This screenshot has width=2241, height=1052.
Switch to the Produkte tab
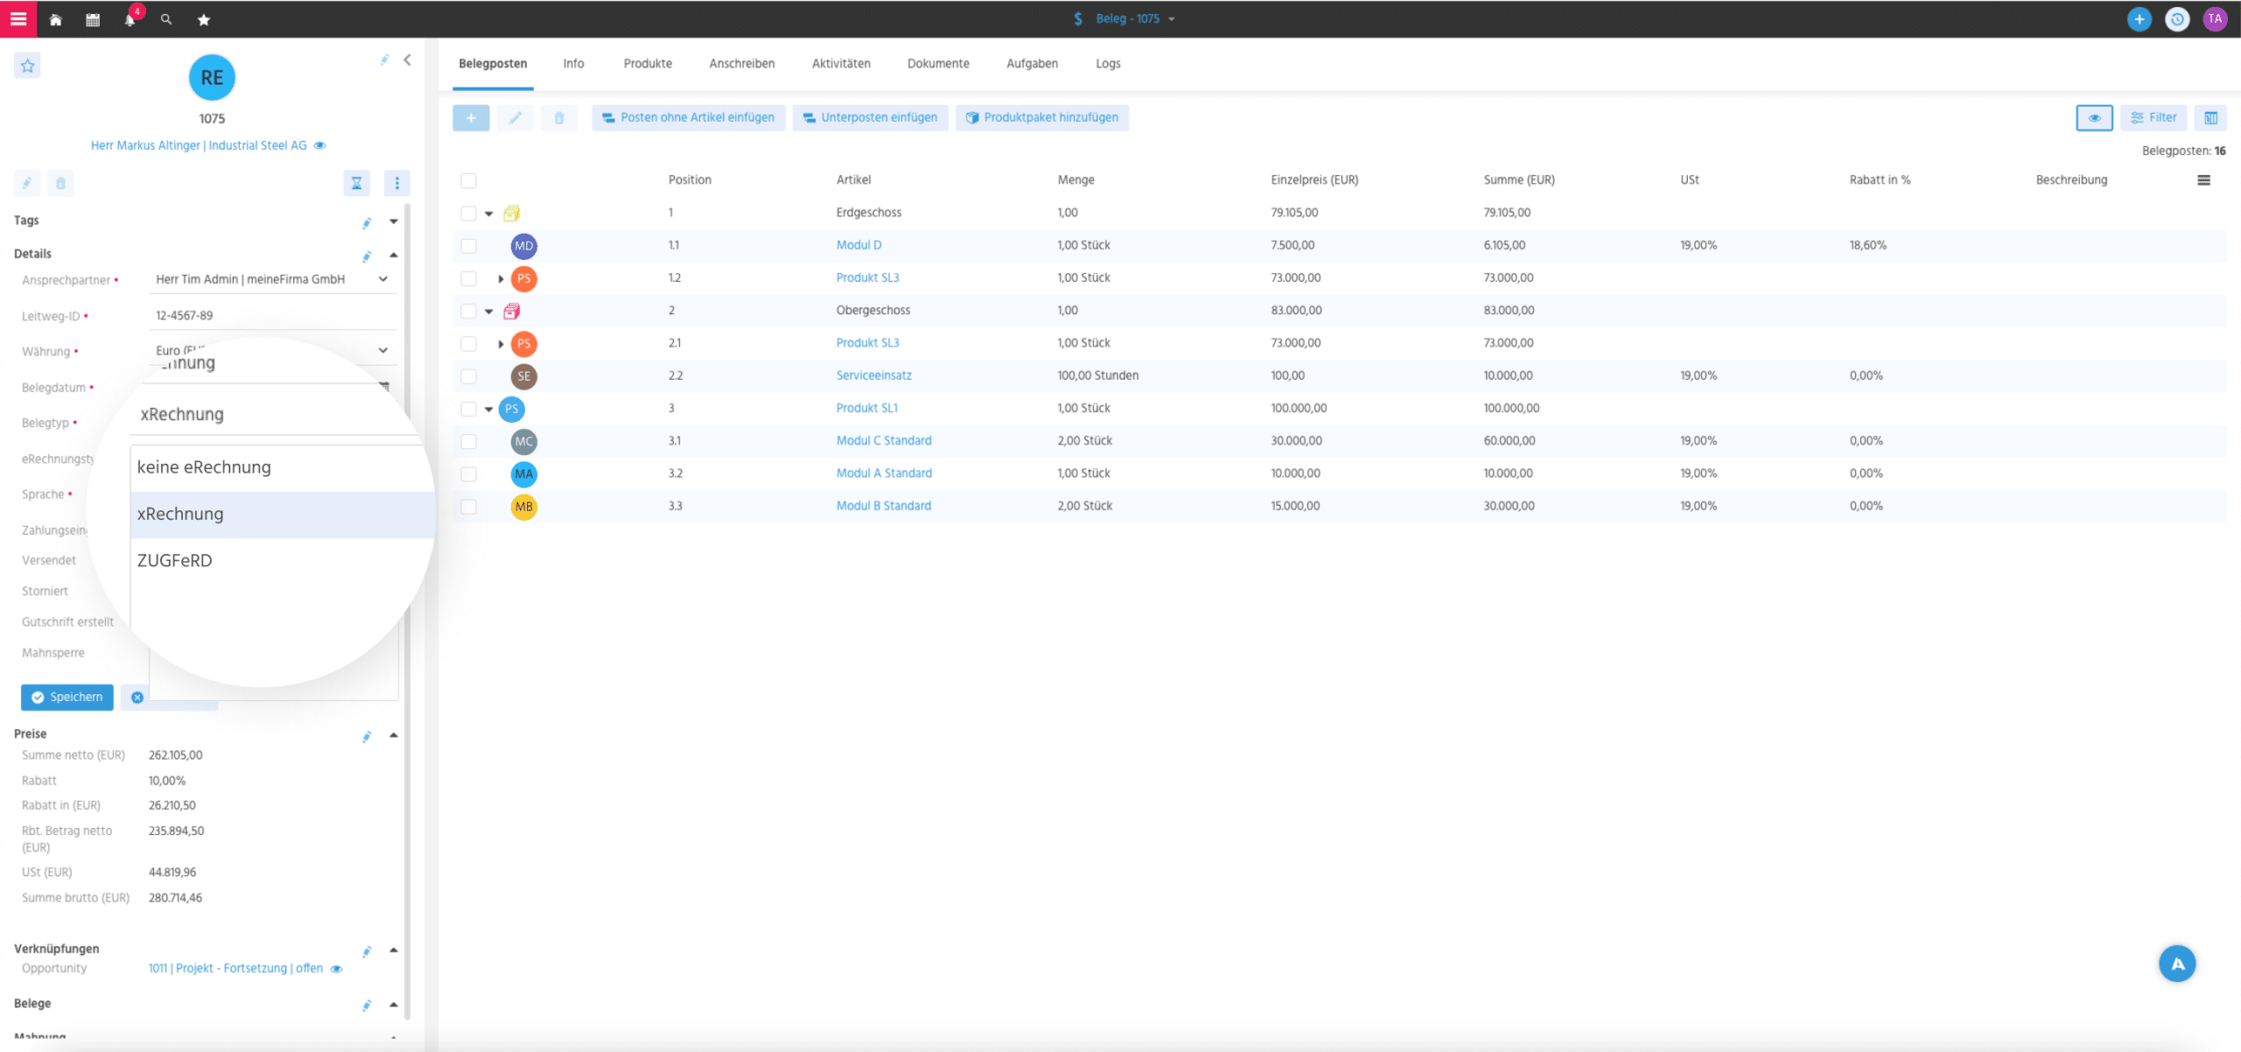click(x=648, y=63)
